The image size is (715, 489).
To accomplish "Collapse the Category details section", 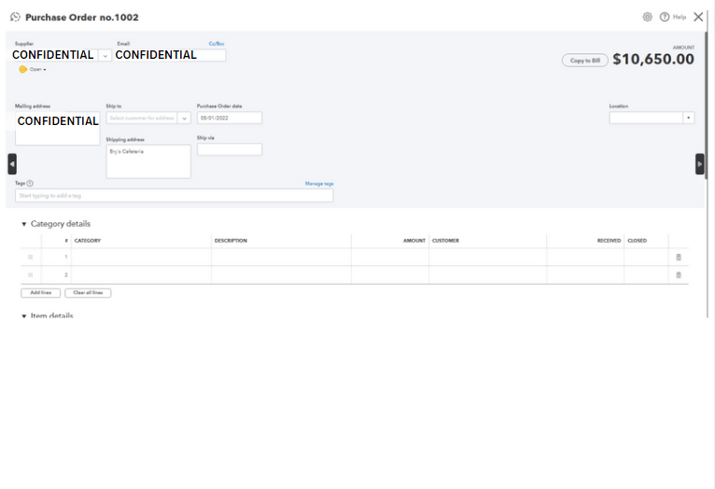I will tap(24, 224).
